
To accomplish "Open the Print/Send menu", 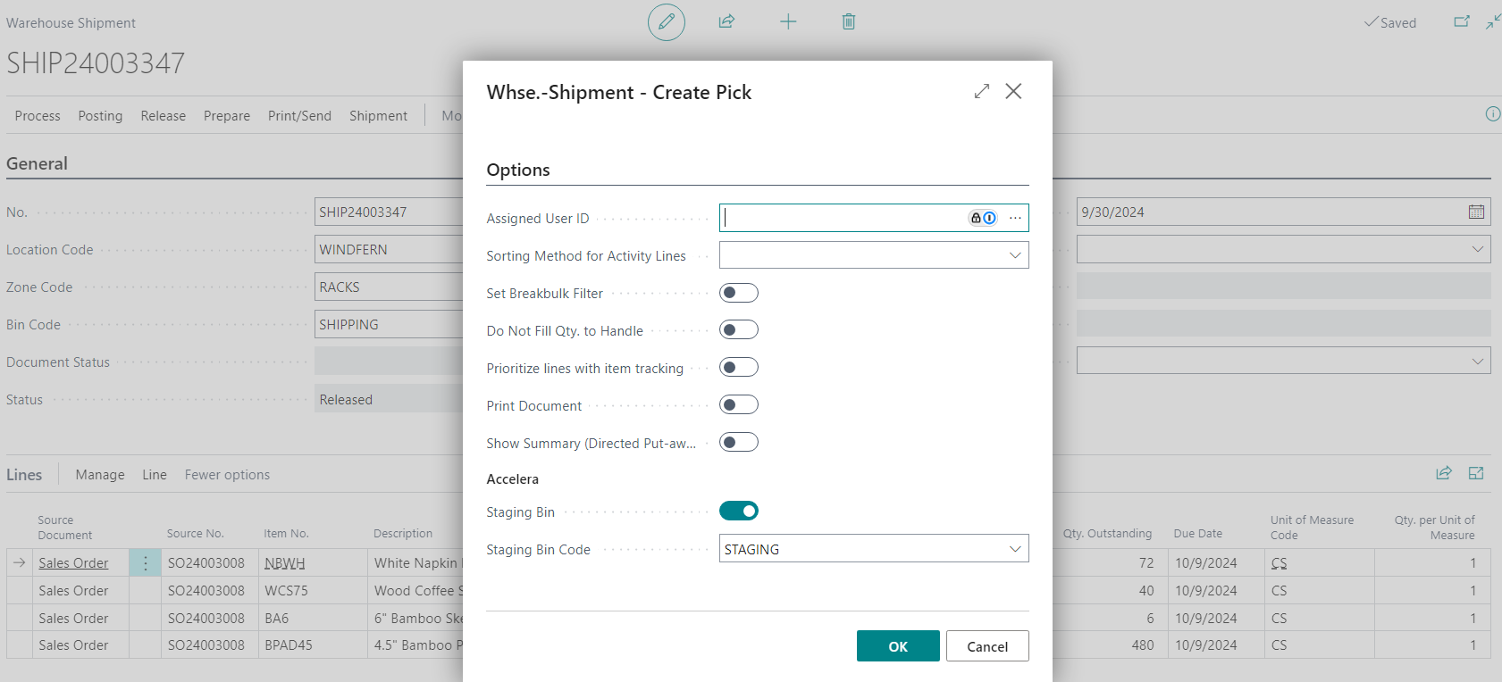I will pos(299,116).
